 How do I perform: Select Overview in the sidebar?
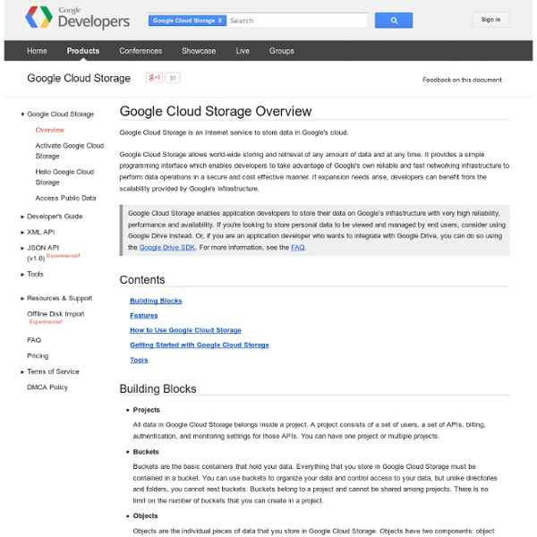[x=50, y=130]
